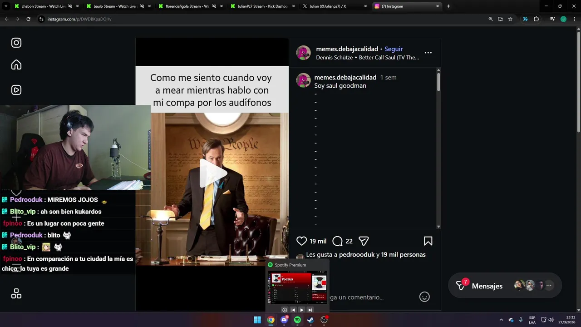Open Chrome three-dot menu

[574, 19]
